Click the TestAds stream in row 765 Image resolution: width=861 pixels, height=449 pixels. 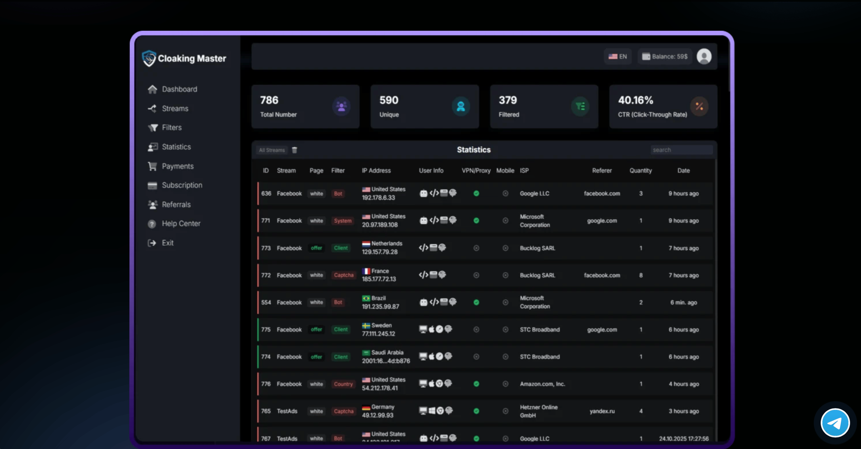(x=287, y=411)
